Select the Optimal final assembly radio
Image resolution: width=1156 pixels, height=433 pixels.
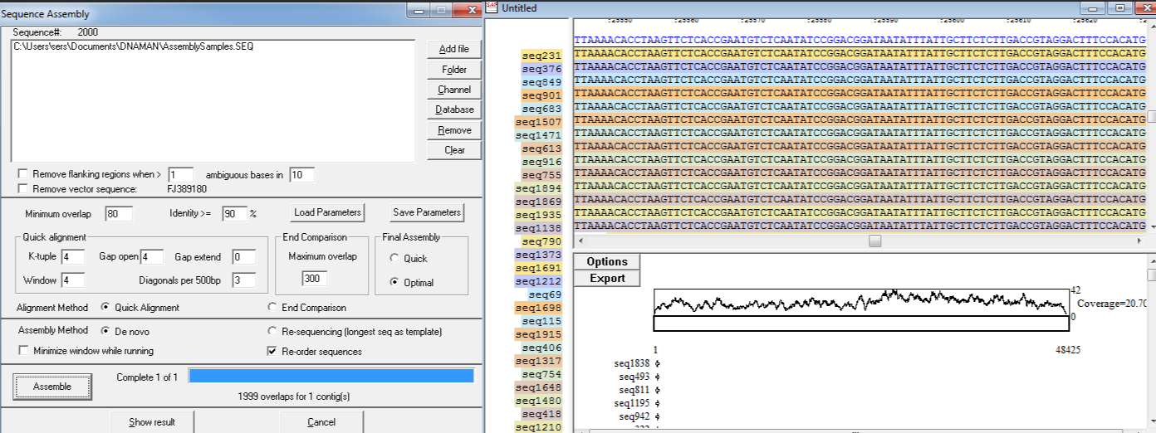tap(394, 282)
